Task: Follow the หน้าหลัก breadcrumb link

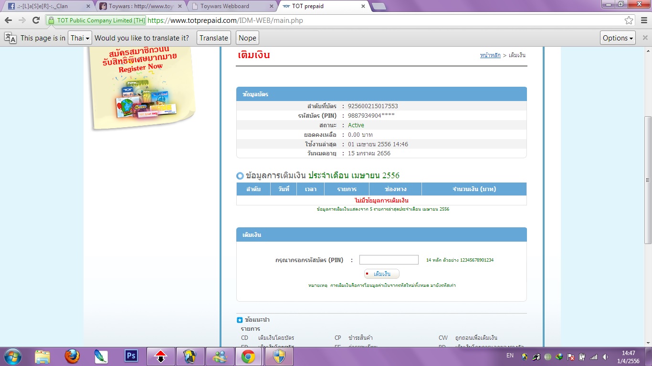Action: [490, 55]
